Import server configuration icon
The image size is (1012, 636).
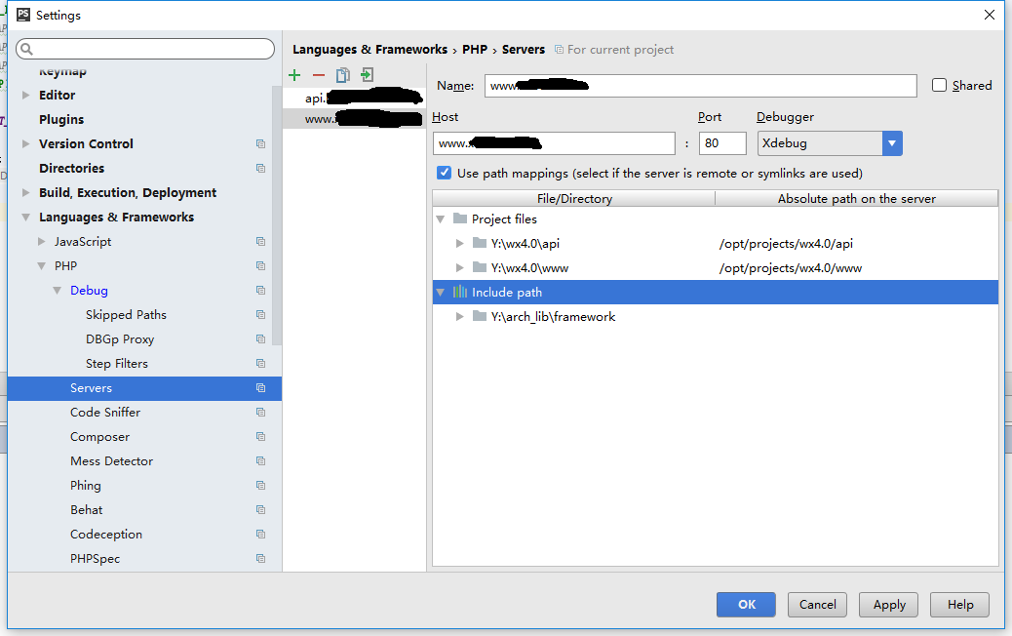coord(368,75)
